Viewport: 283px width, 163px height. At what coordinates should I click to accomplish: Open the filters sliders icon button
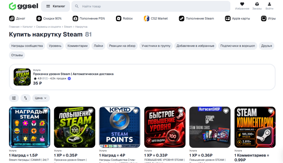point(14,98)
